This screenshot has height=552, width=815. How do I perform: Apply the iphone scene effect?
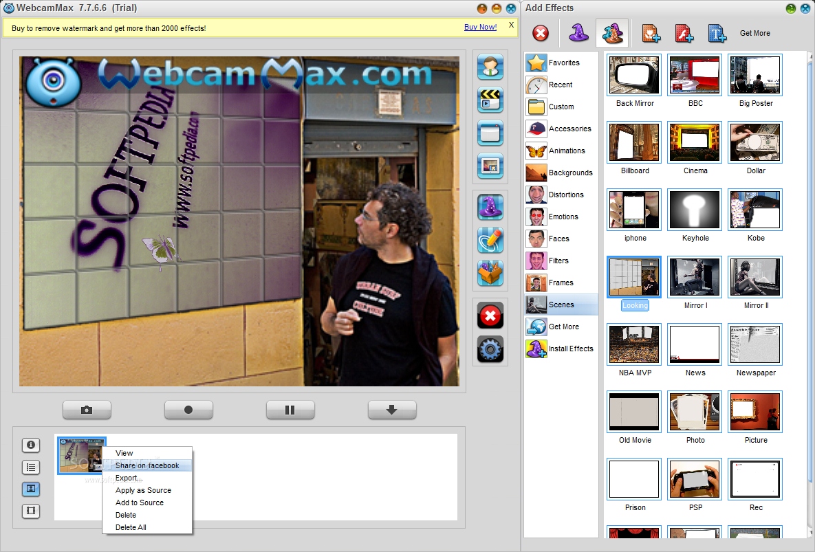click(634, 210)
